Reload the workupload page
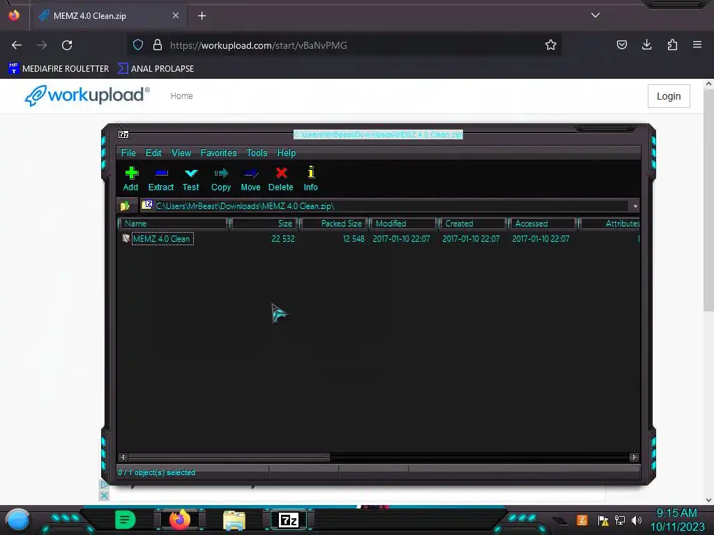This screenshot has width=714, height=535. click(67, 45)
